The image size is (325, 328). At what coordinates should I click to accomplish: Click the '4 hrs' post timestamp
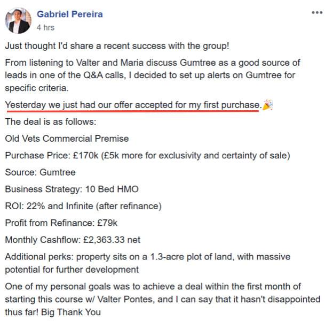(x=45, y=28)
